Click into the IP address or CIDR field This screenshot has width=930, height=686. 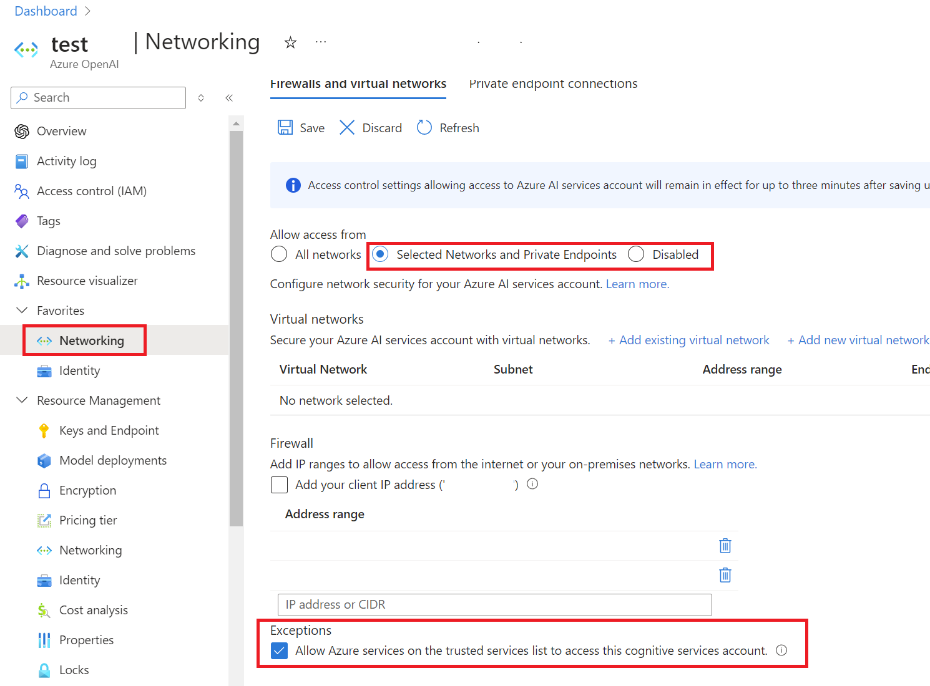[495, 604]
